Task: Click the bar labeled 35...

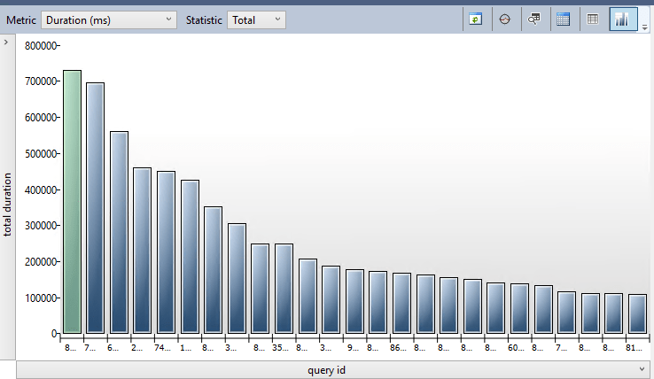Action: 284,289
